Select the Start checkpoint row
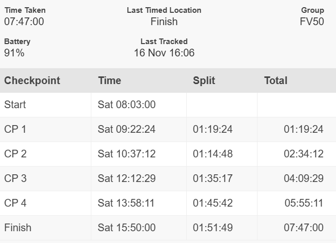The width and height of the screenshot is (336, 243). pos(15,105)
